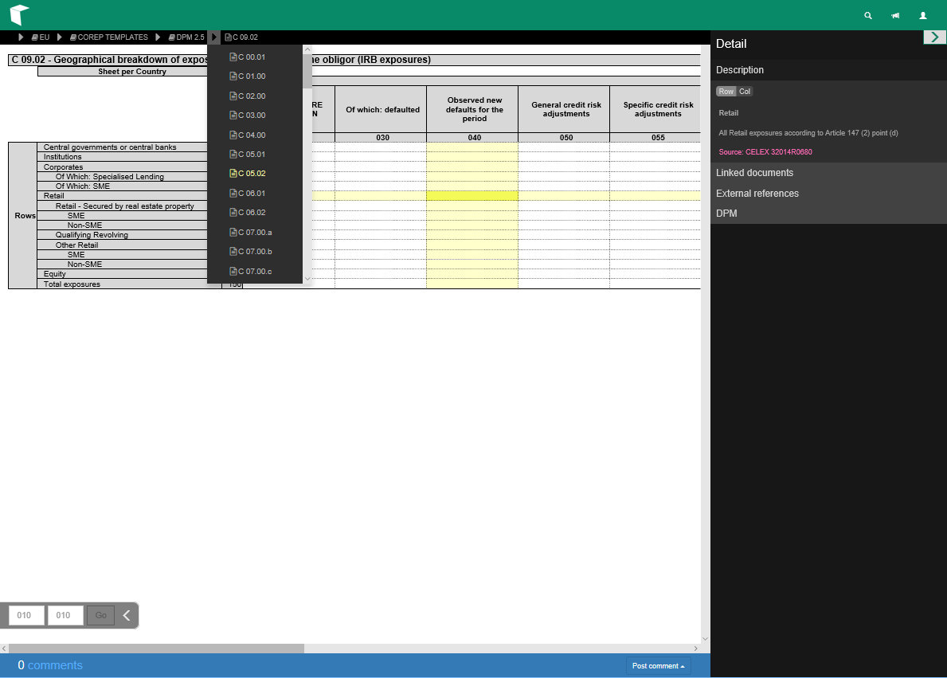
Task: Open announcements via the megaphone icon
Action: pos(895,15)
